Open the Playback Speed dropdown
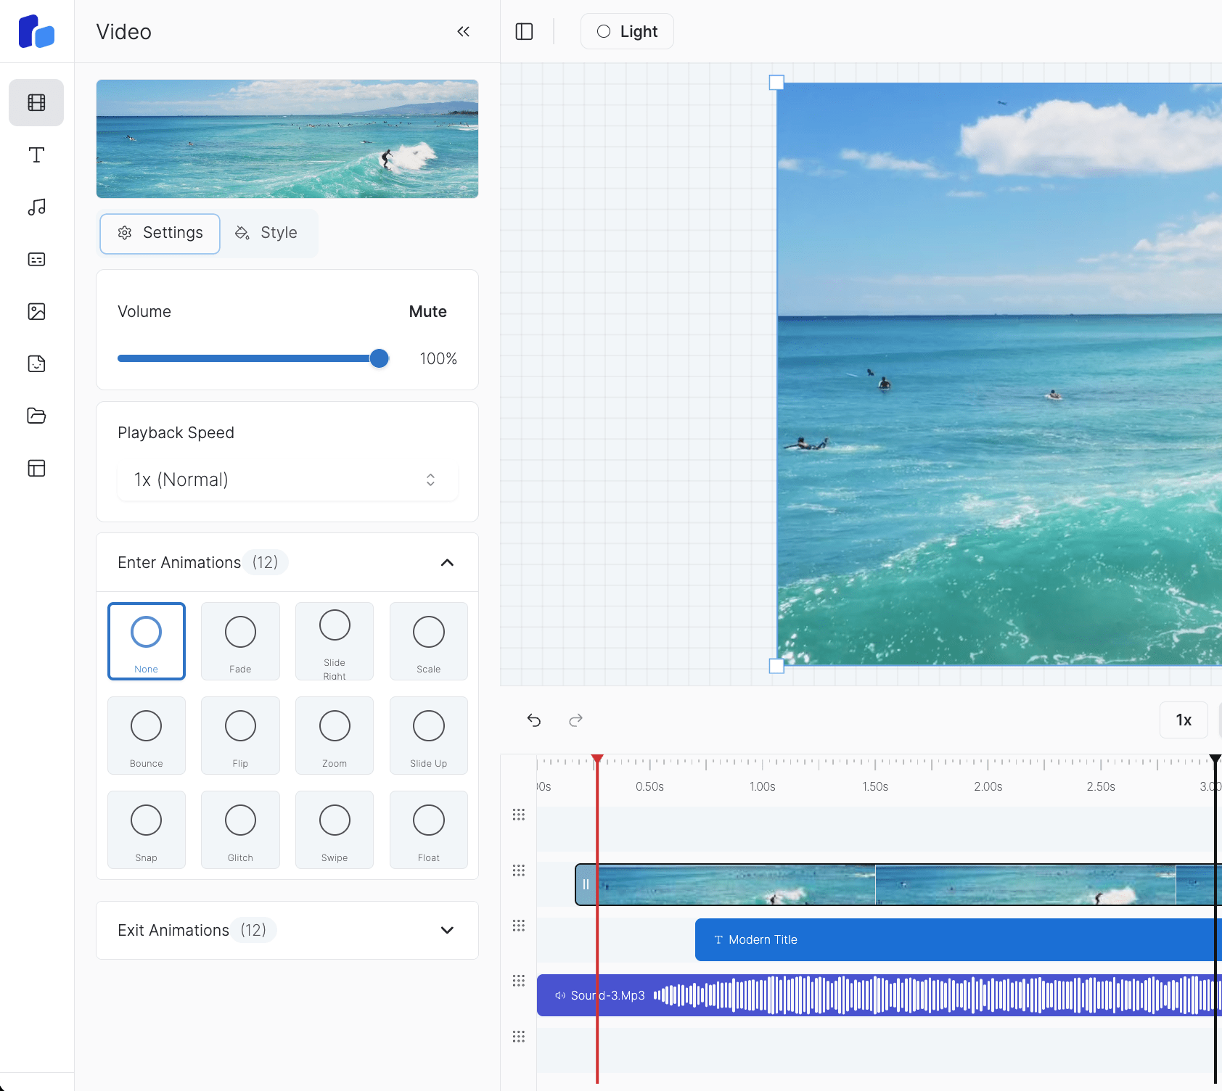Screen dimensions: 1222x1091 point(287,479)
